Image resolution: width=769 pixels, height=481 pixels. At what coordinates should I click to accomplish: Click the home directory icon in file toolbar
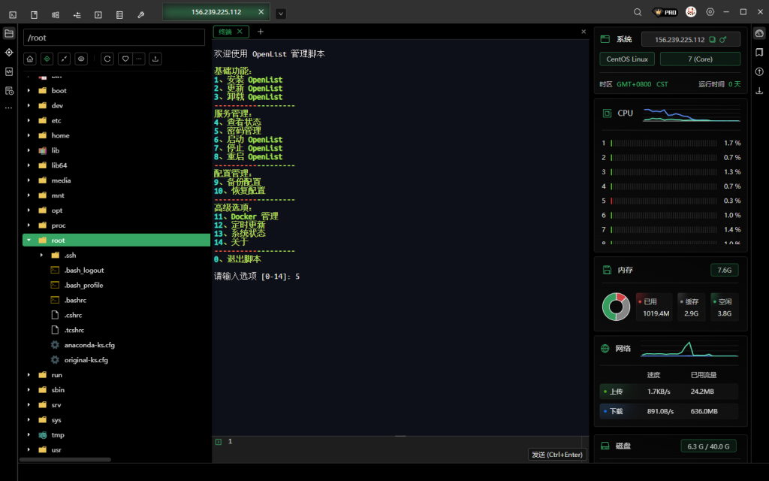tap(30, 59)
